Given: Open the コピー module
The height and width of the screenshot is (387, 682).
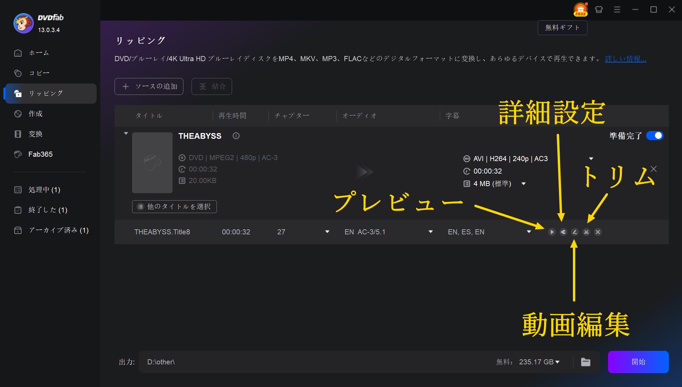Looking at the screenshot, I should pos(51,73).
